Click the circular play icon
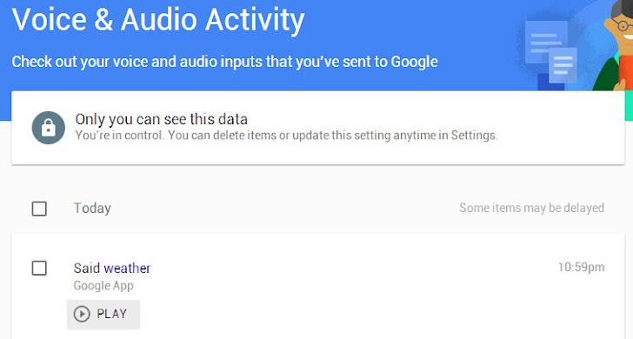The image size is (633, 339). click(82, 314)
